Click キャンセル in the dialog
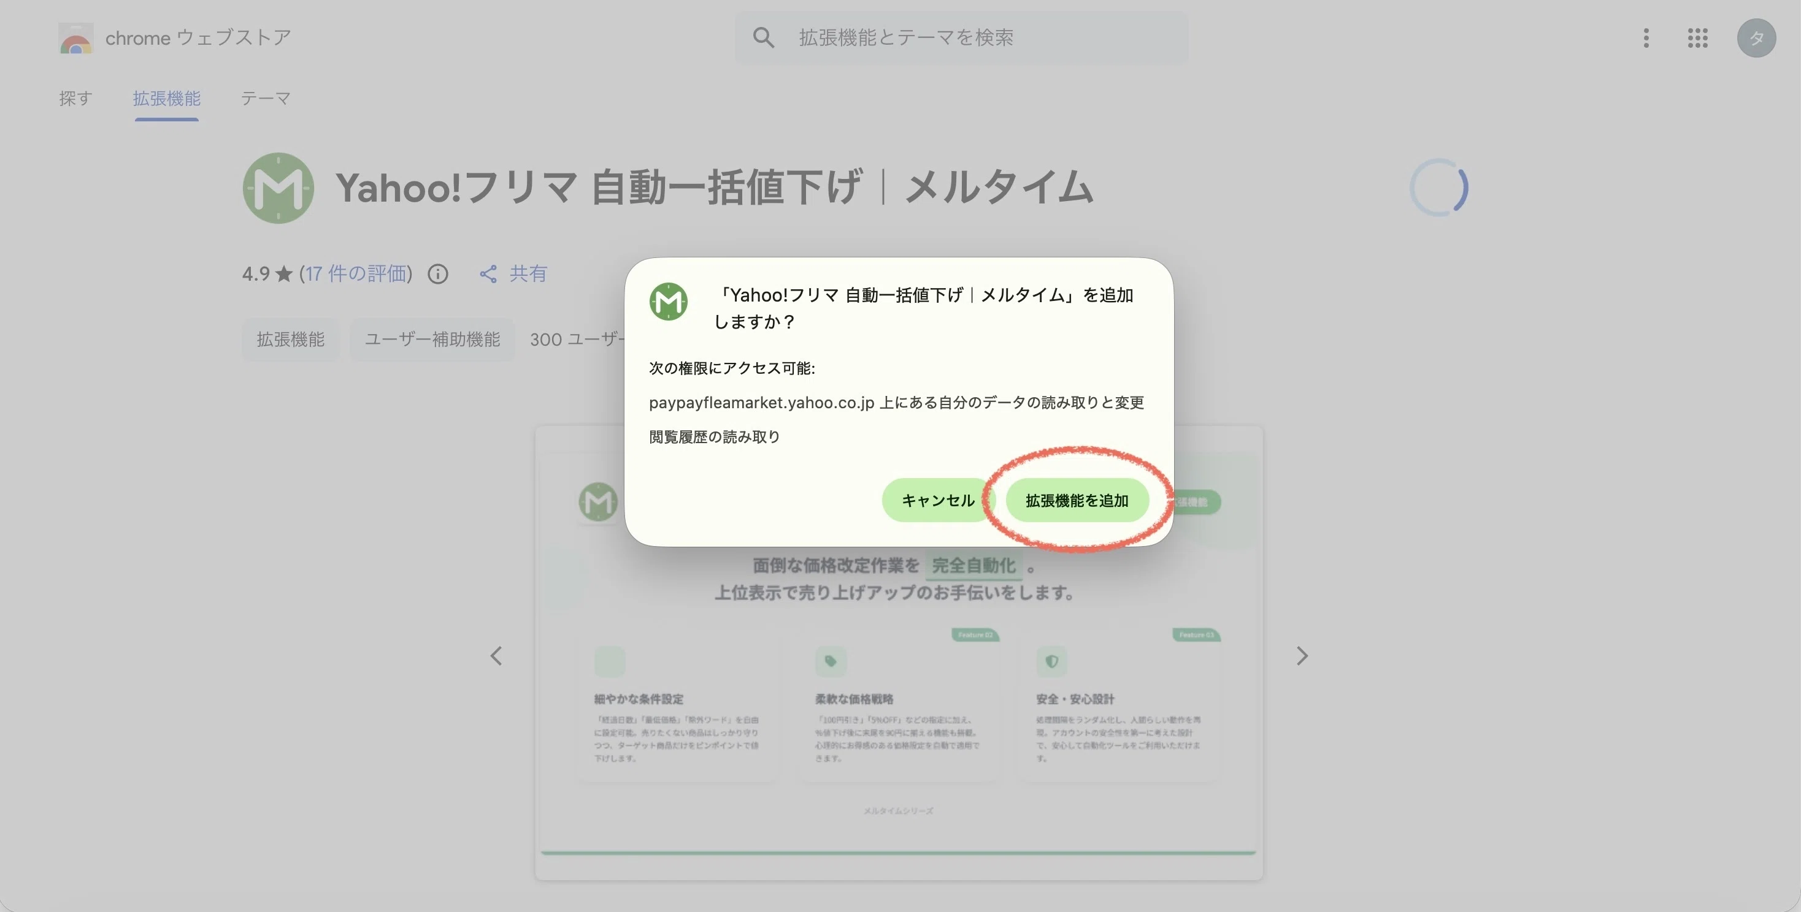This screenshot has width=1801, height=912. 937,500
